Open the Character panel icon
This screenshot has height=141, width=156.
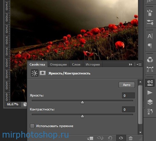click(x=150, y=36)
